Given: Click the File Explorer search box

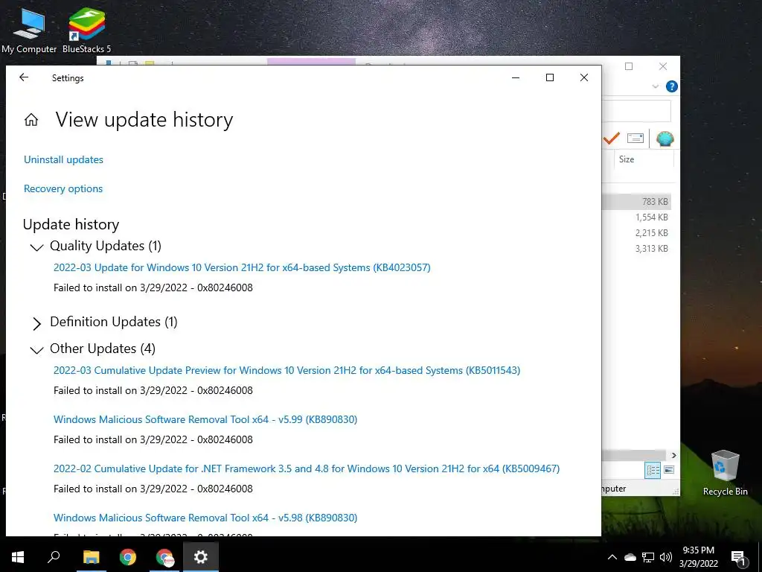Looking at the screenshot, I should [636, 112].
